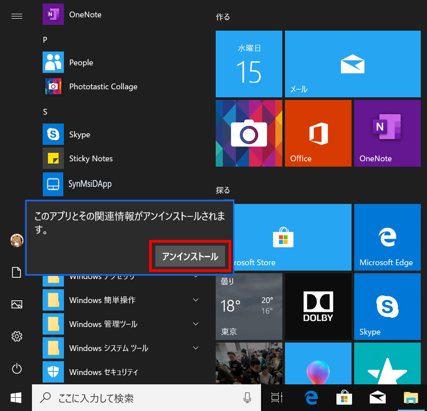Open Task View on the taskbar
427x411 pixels.
pyautogui.click(x=277, y=398)
